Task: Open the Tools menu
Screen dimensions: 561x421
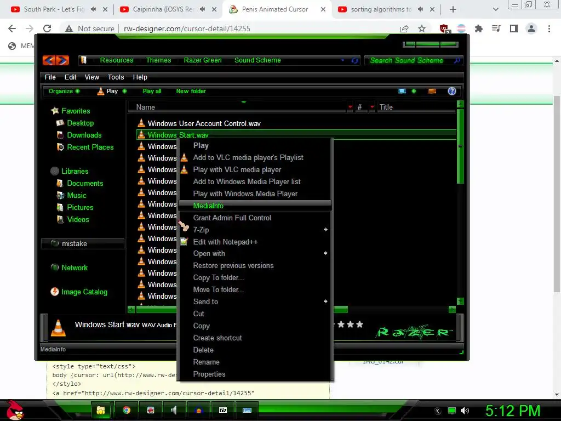Action: (116, 77)
